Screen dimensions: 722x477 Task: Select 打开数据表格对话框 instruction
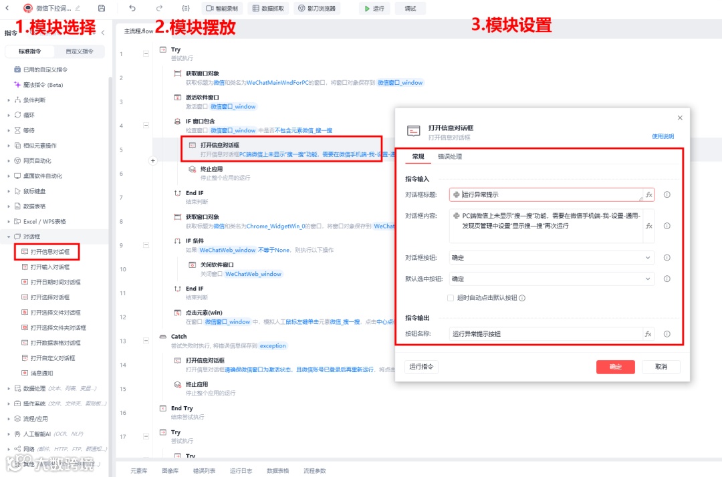51,343
